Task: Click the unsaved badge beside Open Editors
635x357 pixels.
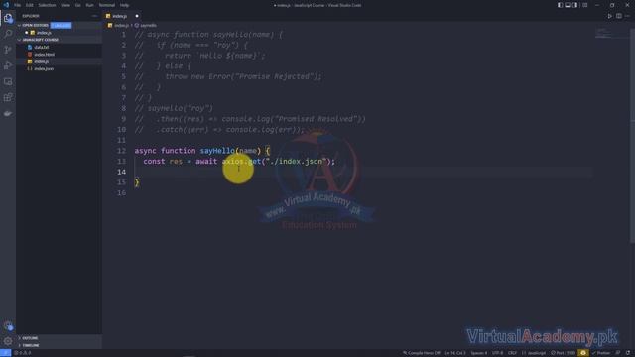Action: (61, 25)
